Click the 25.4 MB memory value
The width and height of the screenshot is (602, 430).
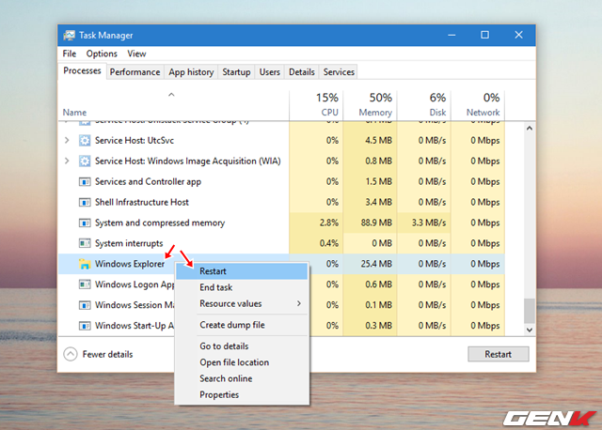click(376, 264)
